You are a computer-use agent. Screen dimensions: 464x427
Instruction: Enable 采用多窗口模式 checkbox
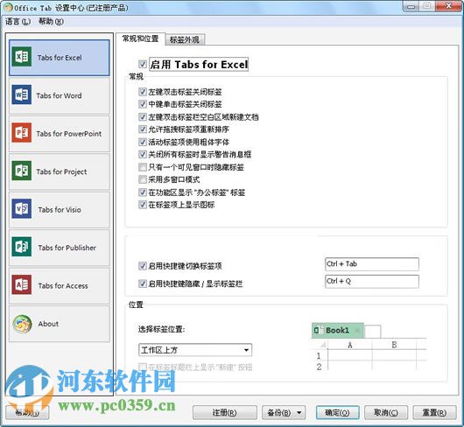point(143,179)
